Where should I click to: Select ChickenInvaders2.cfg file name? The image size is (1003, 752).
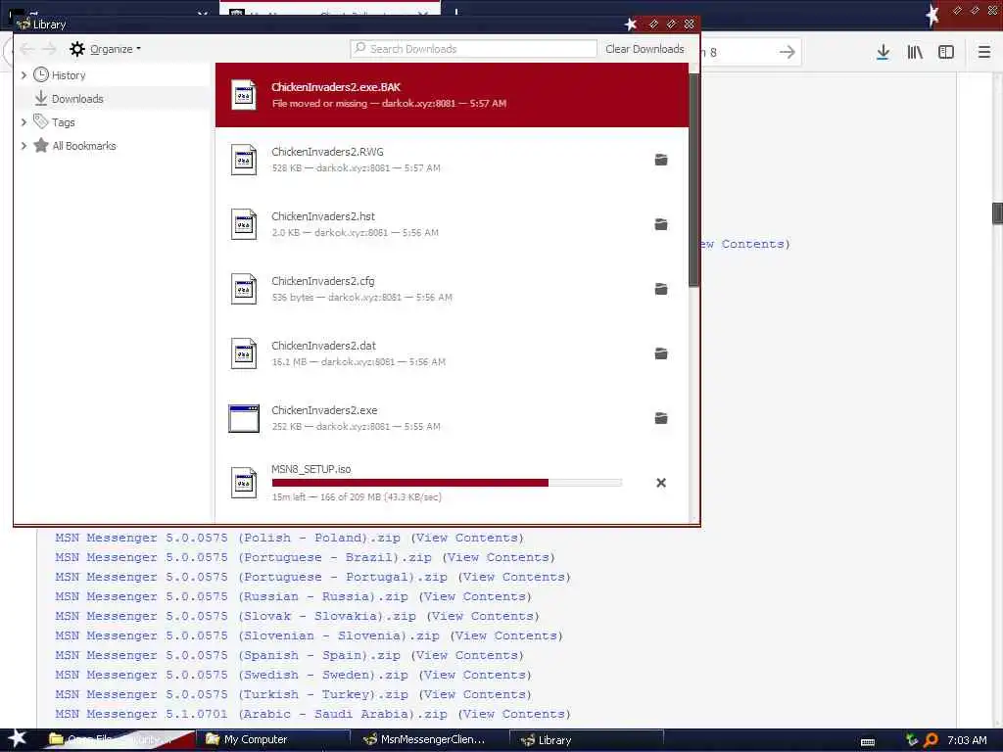323,281
